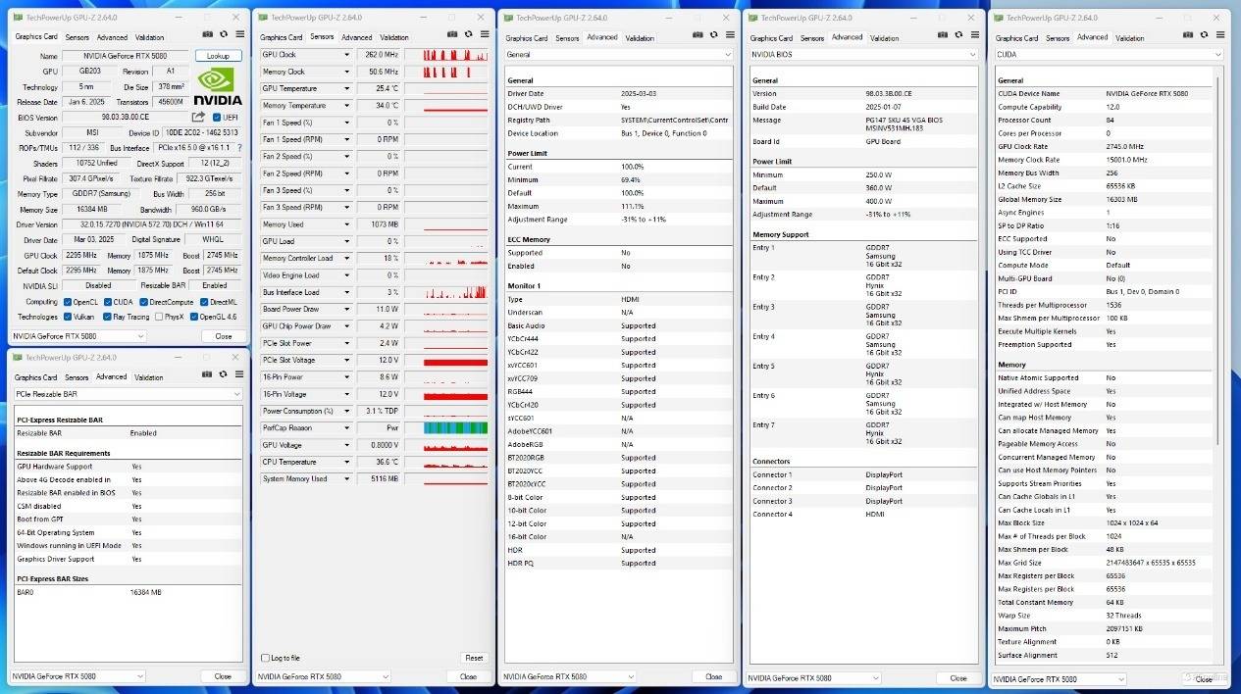Click camera icon in Sensors window
The height and width of the screenshot is (694, 1241).
452,34
